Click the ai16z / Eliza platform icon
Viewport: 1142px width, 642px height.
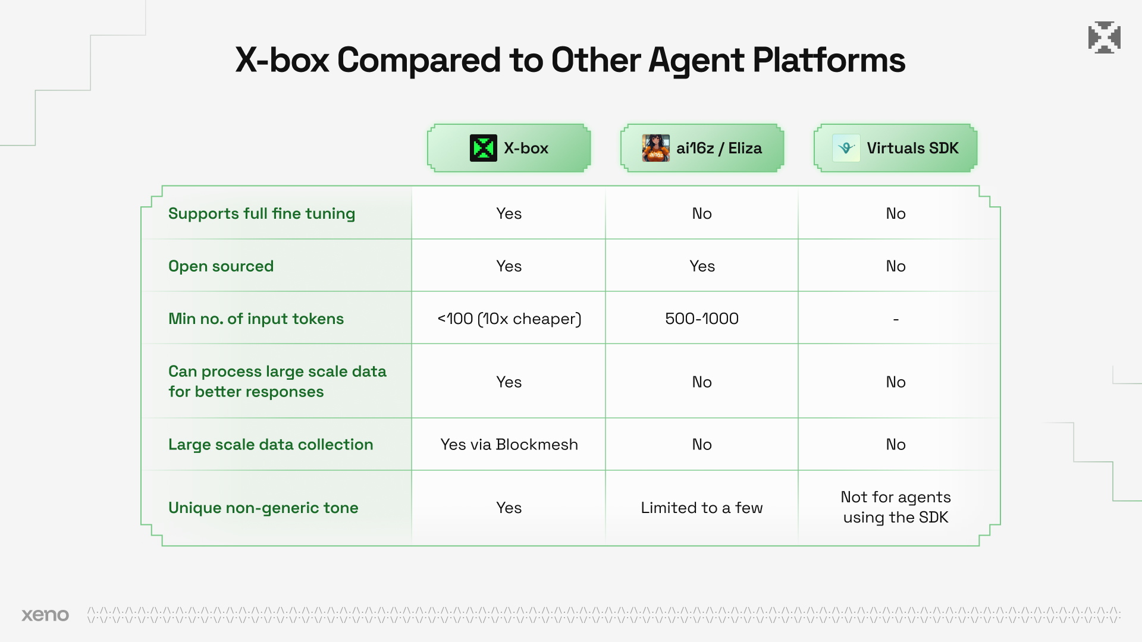(x=655, y=148)
